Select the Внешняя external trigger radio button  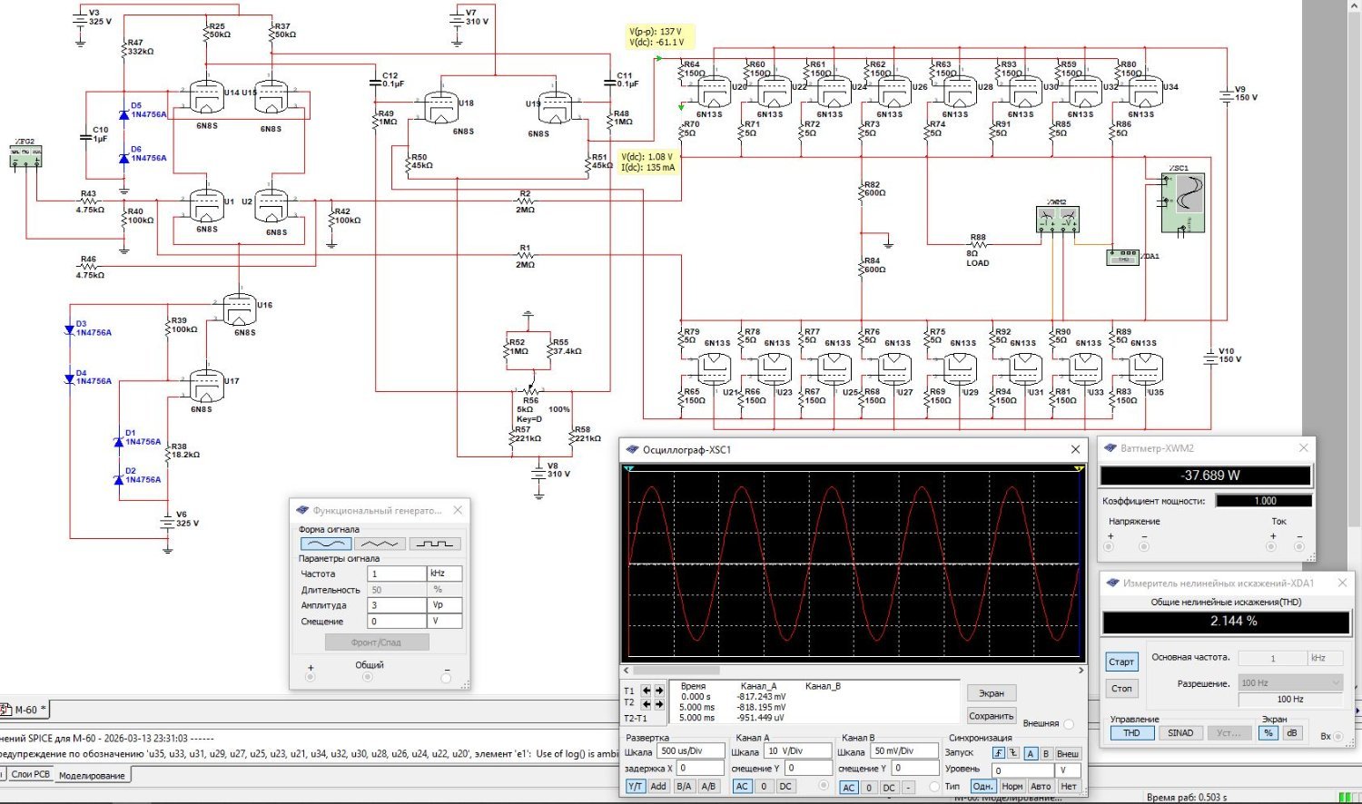(1068, 724)
